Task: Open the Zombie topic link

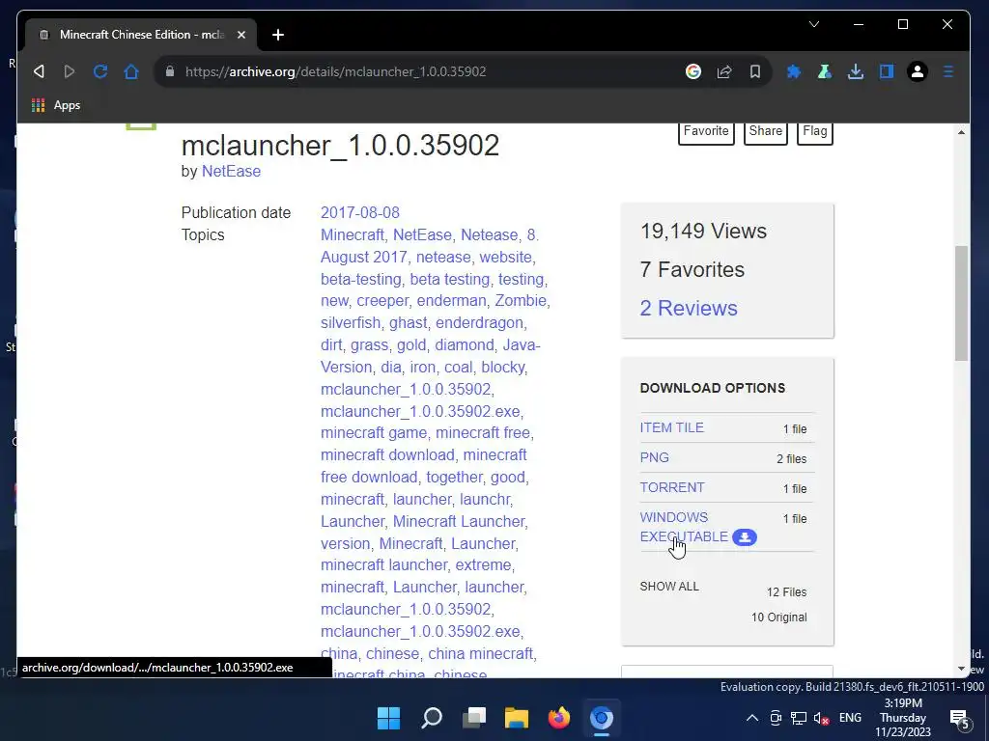Action: (x=521, y=301)
